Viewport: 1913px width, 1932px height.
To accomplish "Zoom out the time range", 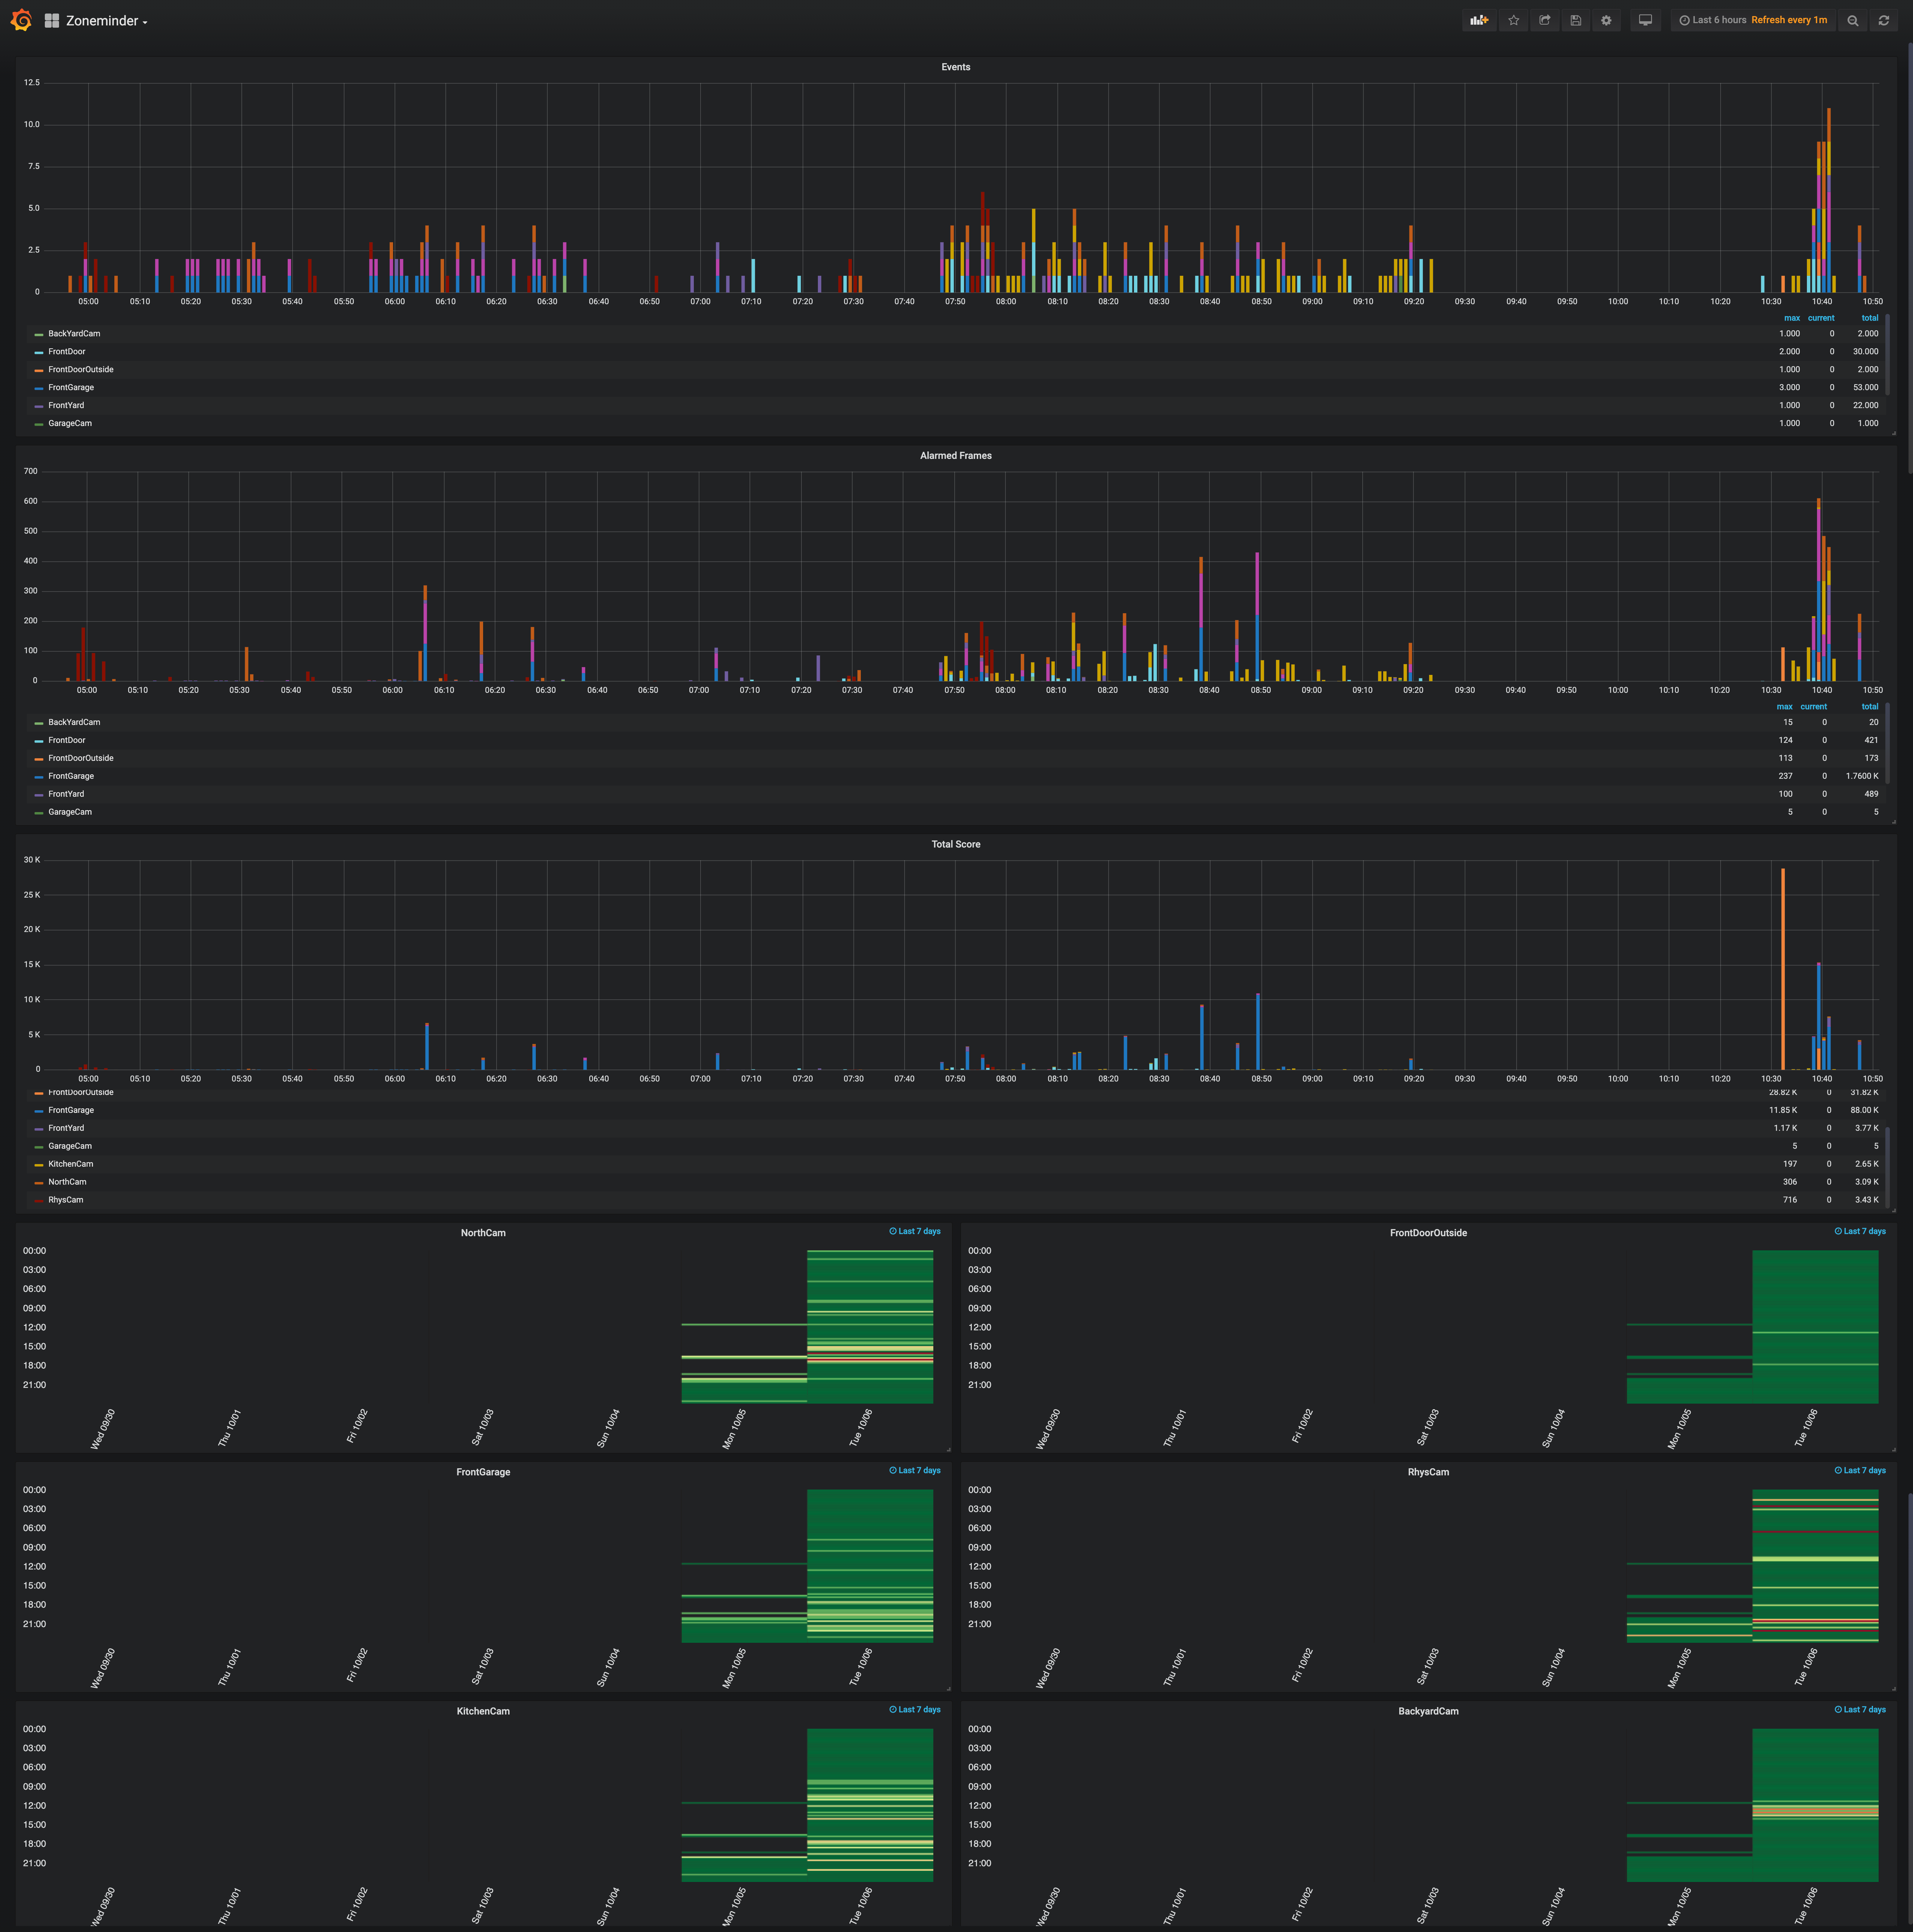I will tap(1853, 20).
